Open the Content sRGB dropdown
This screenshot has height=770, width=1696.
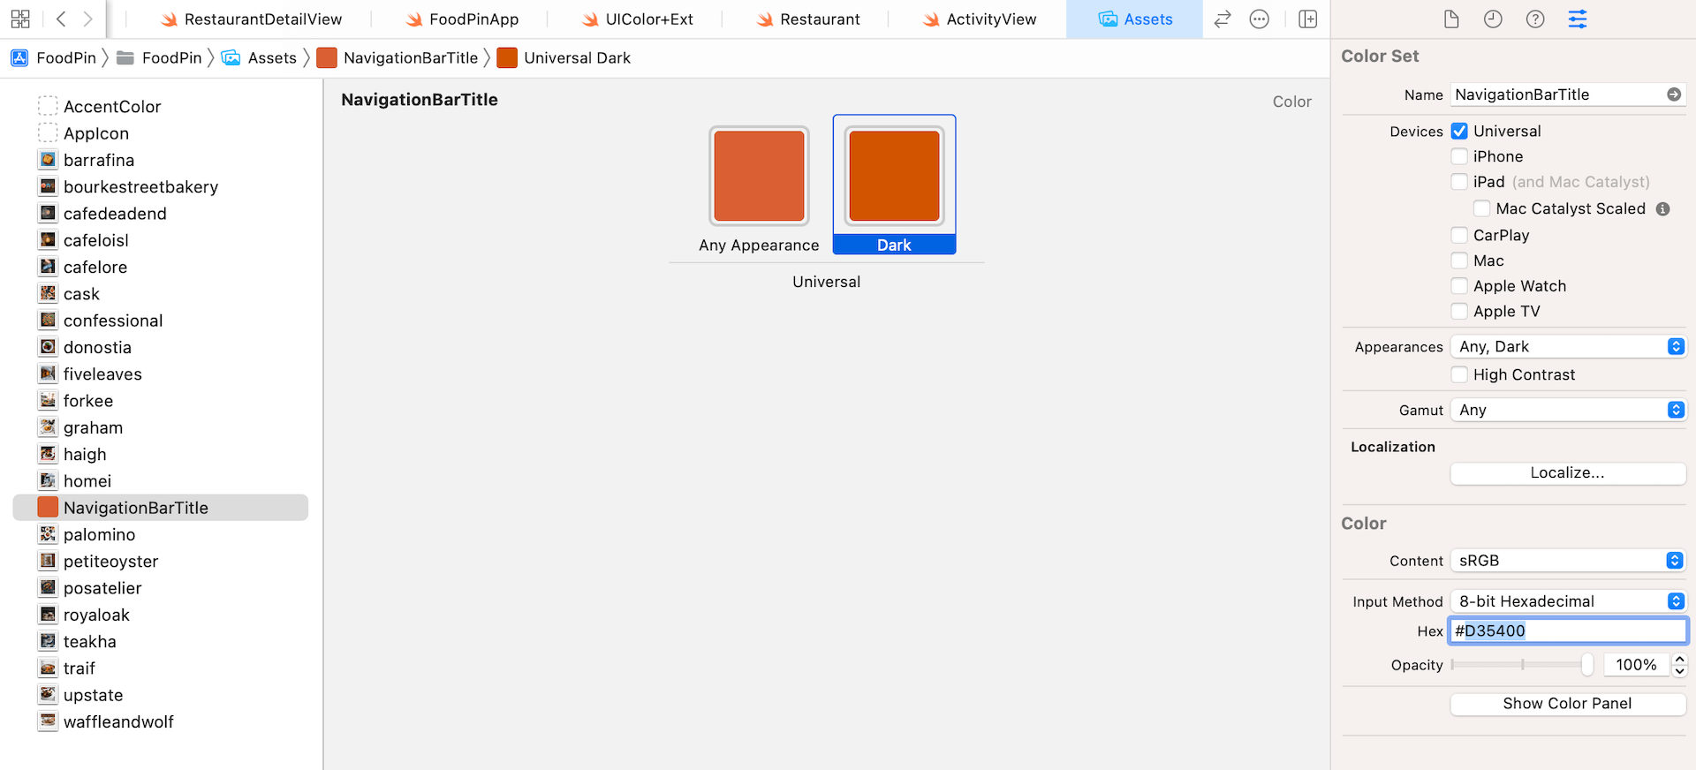click(x=1568, y=561)
